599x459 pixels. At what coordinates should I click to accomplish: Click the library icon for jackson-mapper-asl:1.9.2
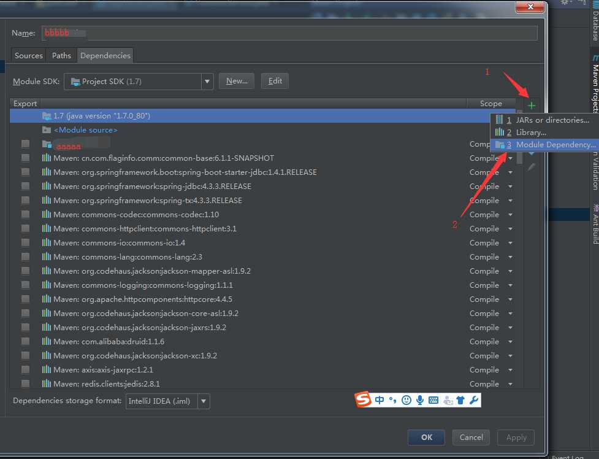click(x=47, y=271)
